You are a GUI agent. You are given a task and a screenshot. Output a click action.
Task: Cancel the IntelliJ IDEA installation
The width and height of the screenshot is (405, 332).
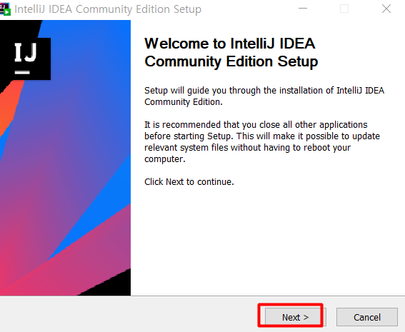(366, 317)
